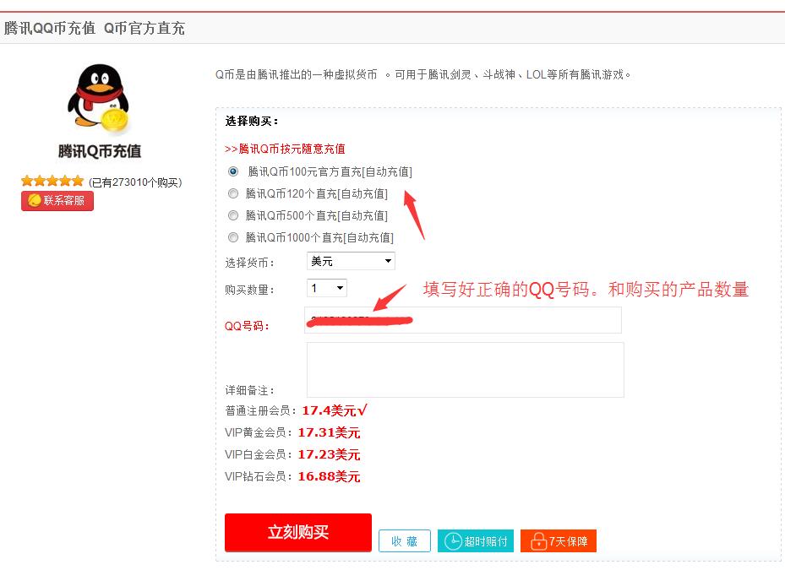
Task: Open the 选择货币 currency dropdown
Action: point(351,261)
